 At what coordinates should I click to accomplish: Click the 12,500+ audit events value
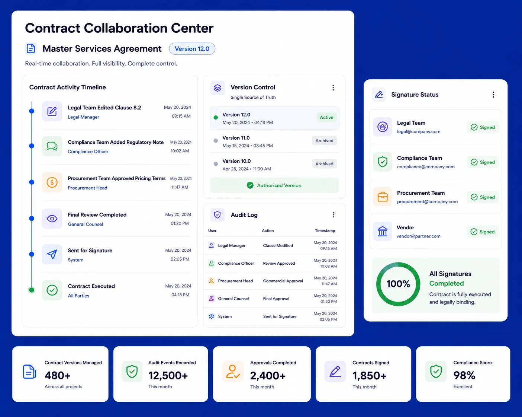[x=168, y=376]
